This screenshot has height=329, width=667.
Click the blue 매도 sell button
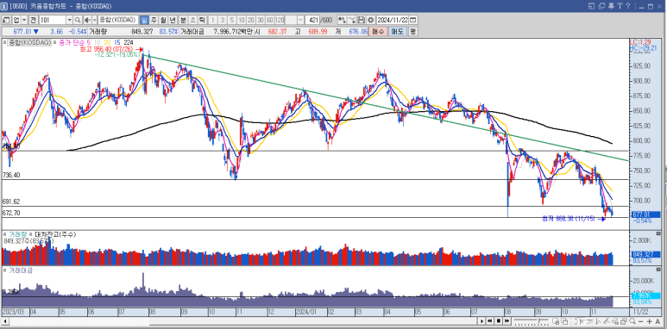pos(398,31)
